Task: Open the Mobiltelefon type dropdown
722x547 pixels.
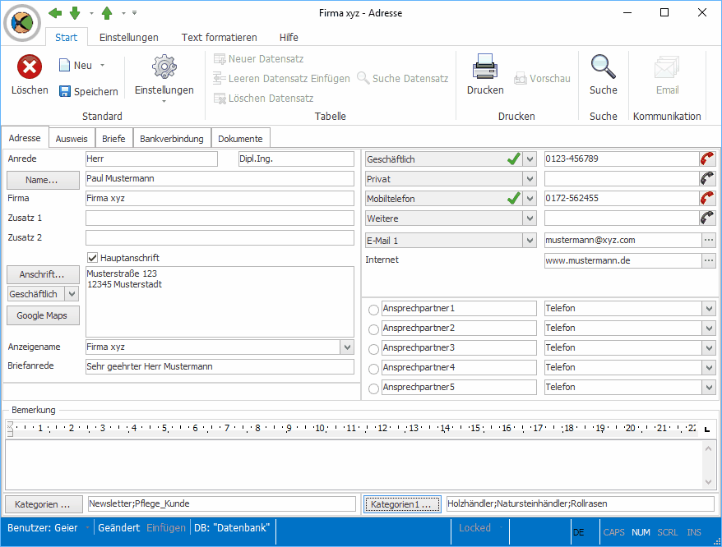Action: click(x=530, y=199)
